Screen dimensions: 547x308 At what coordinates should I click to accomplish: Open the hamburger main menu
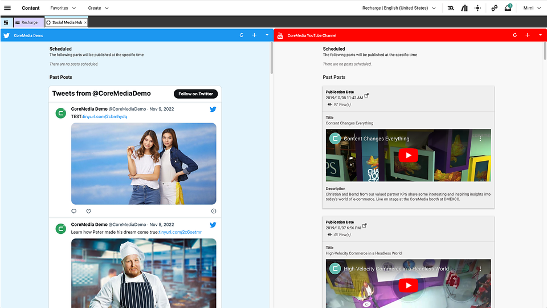click(7, 7)
